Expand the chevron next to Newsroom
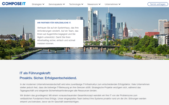This screenshot has width=169, height=105. pyautogui.click(x=99, y=4)
